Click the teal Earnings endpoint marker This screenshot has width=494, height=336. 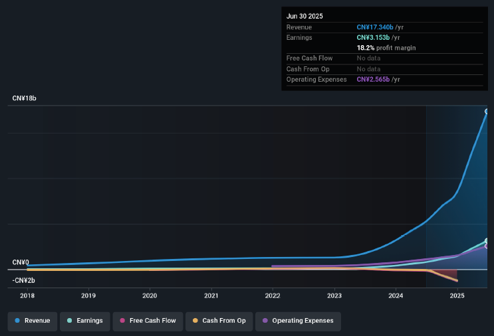pos(487,241)
